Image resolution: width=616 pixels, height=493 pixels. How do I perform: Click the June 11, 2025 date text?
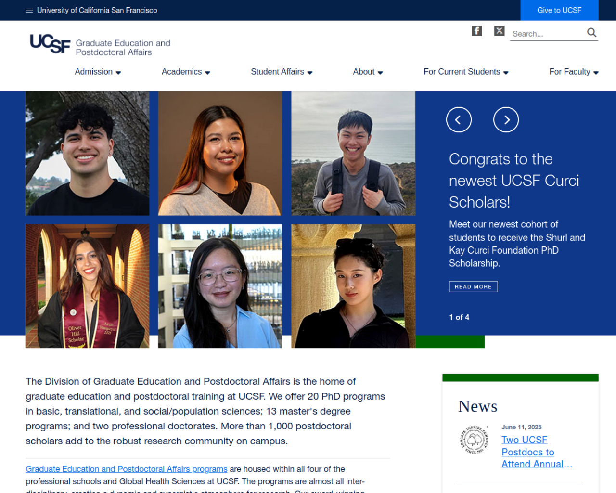click(521, 427)
